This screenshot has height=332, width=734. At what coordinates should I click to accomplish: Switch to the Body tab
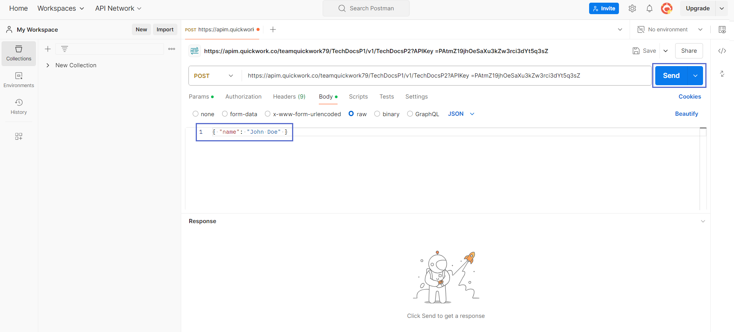328,97
